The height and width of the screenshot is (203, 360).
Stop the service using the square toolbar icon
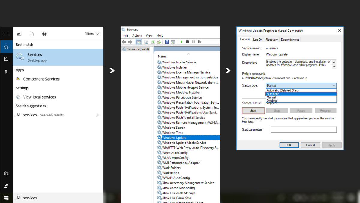pyautogui.click(x=188, y=42)
